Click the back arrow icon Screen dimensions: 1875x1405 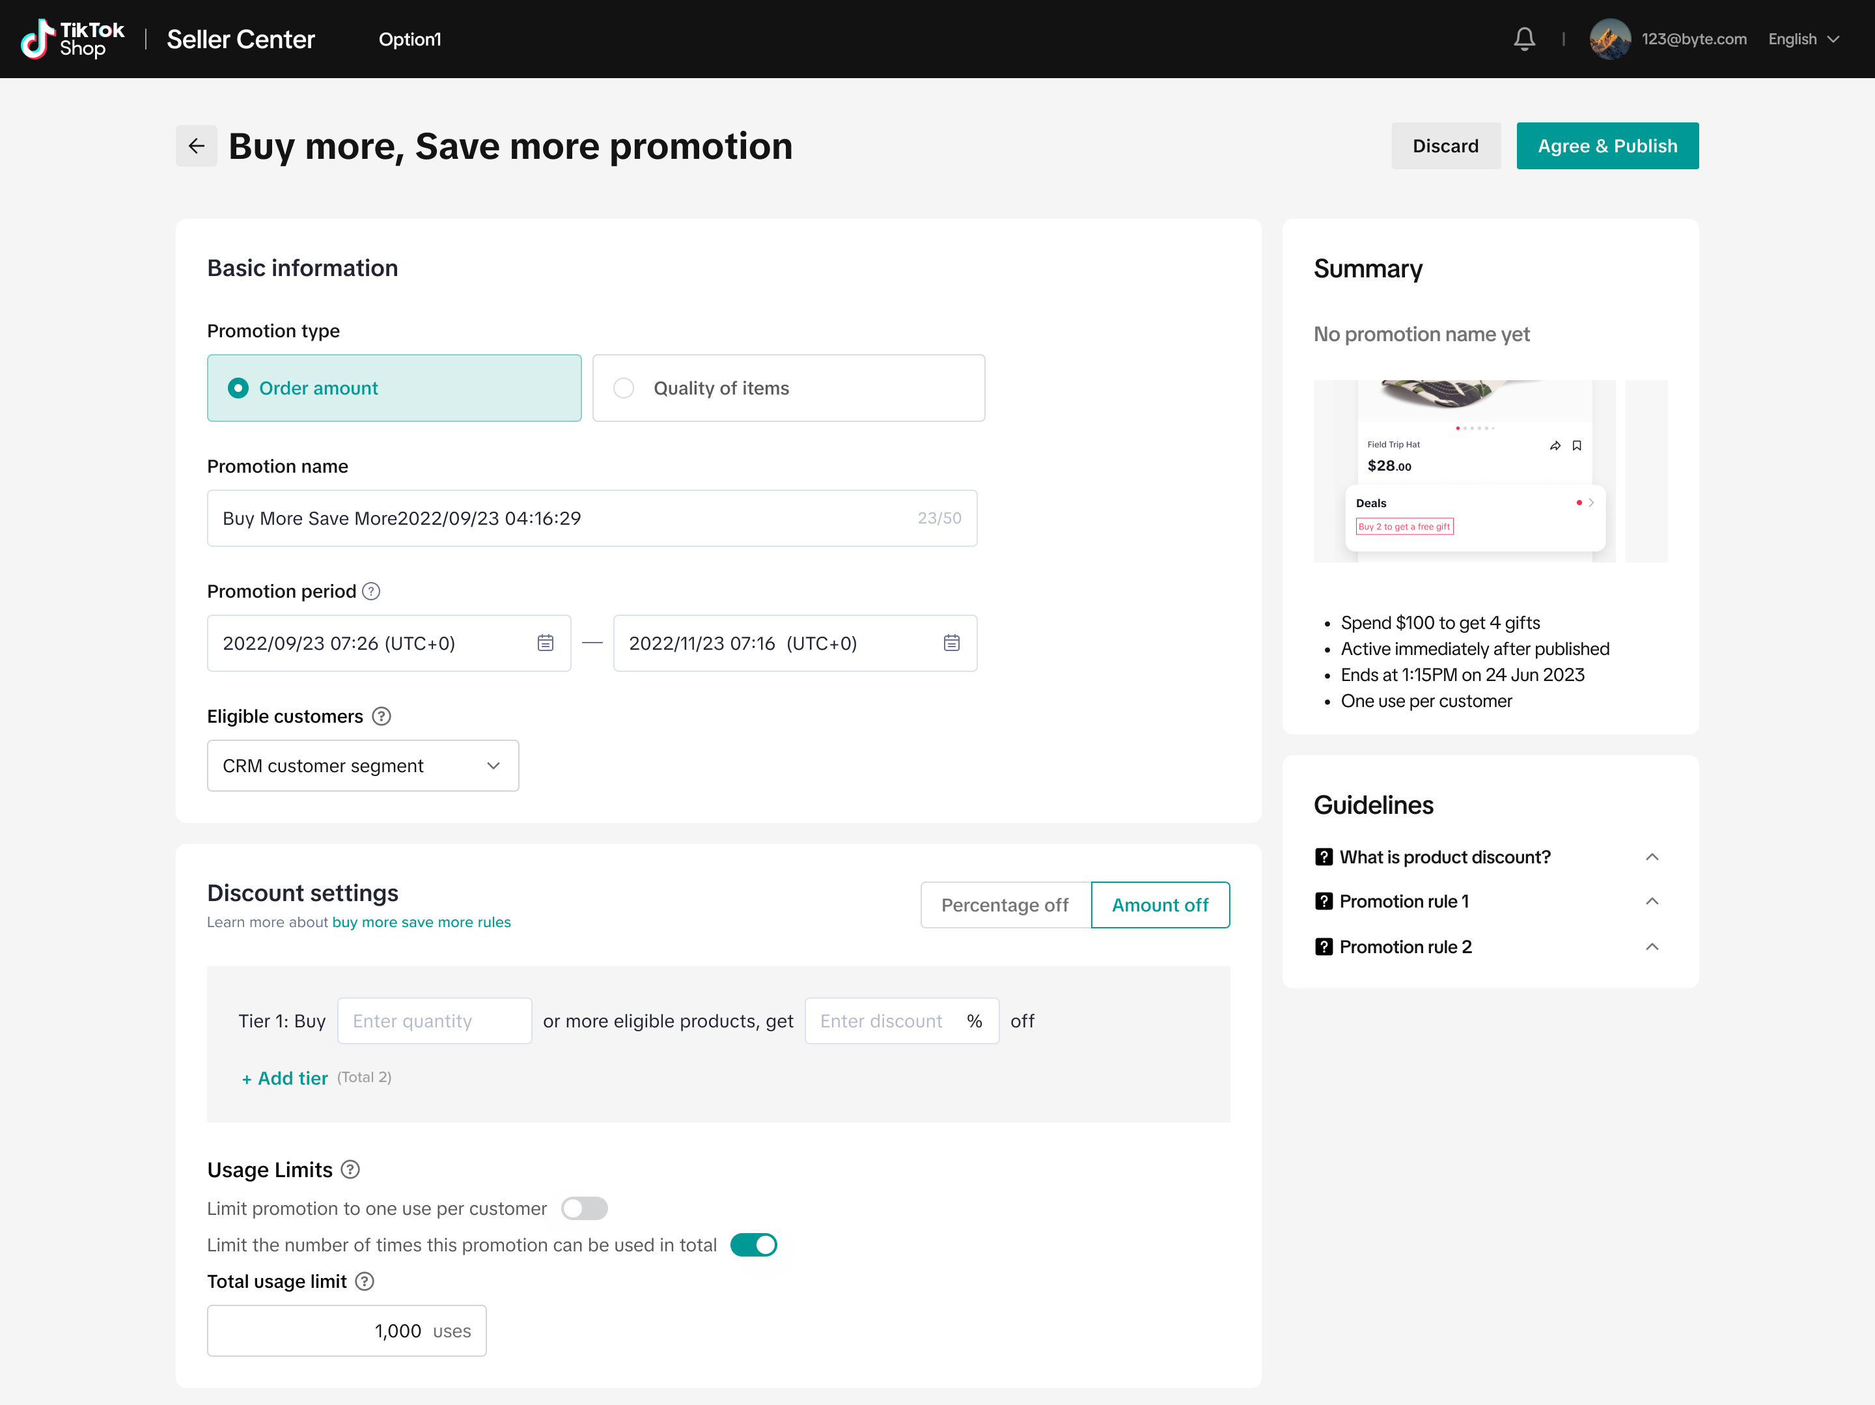(x=196, y=146)
